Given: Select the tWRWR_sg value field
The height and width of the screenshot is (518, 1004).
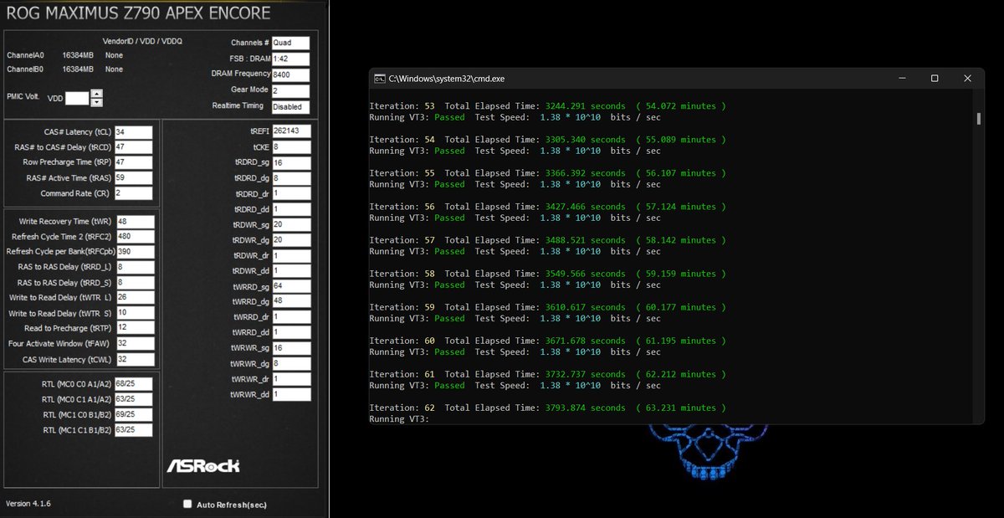Looking at the screenshot, I should click(290, 347).
